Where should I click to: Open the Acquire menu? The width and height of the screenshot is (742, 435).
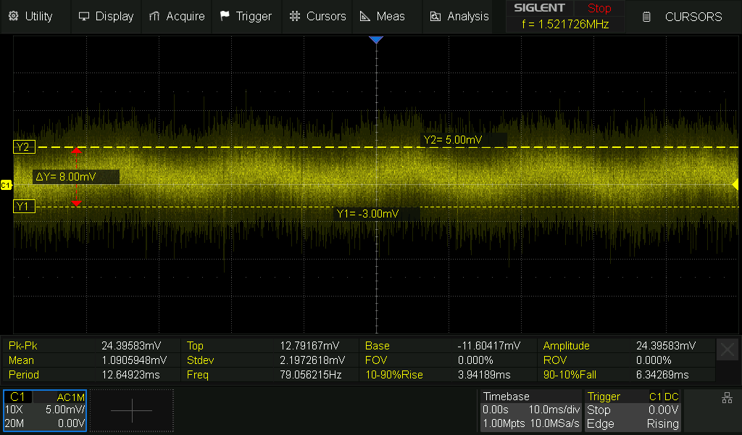point(177,16)
